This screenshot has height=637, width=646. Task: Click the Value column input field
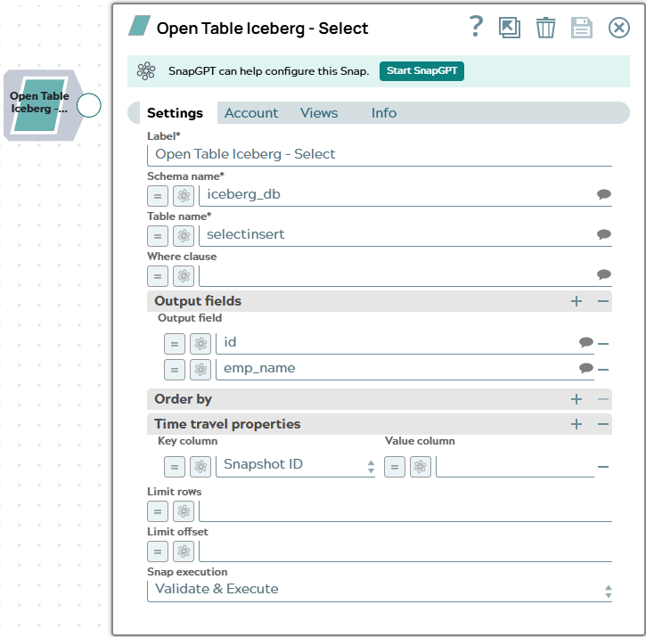coord(515,467)
